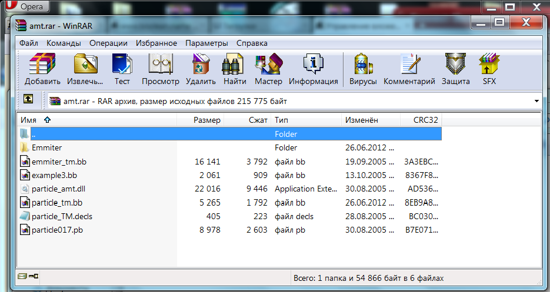Launch the Мастер (Wizard) tool

pos(268,69)
